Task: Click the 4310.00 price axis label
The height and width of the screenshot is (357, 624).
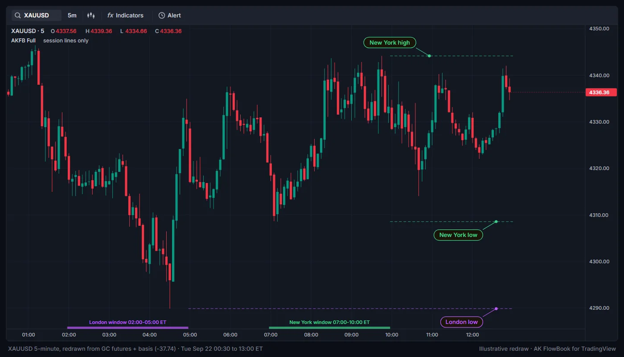Action: tap(599, 215)
